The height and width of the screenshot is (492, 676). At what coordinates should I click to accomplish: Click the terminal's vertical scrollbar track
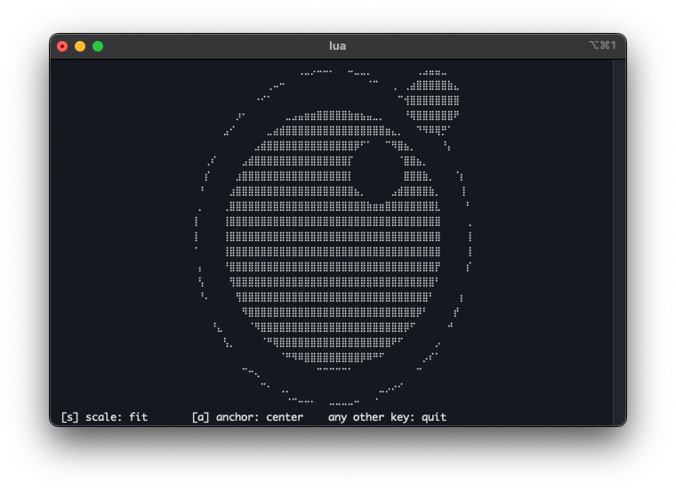click(x=620, y=242)
